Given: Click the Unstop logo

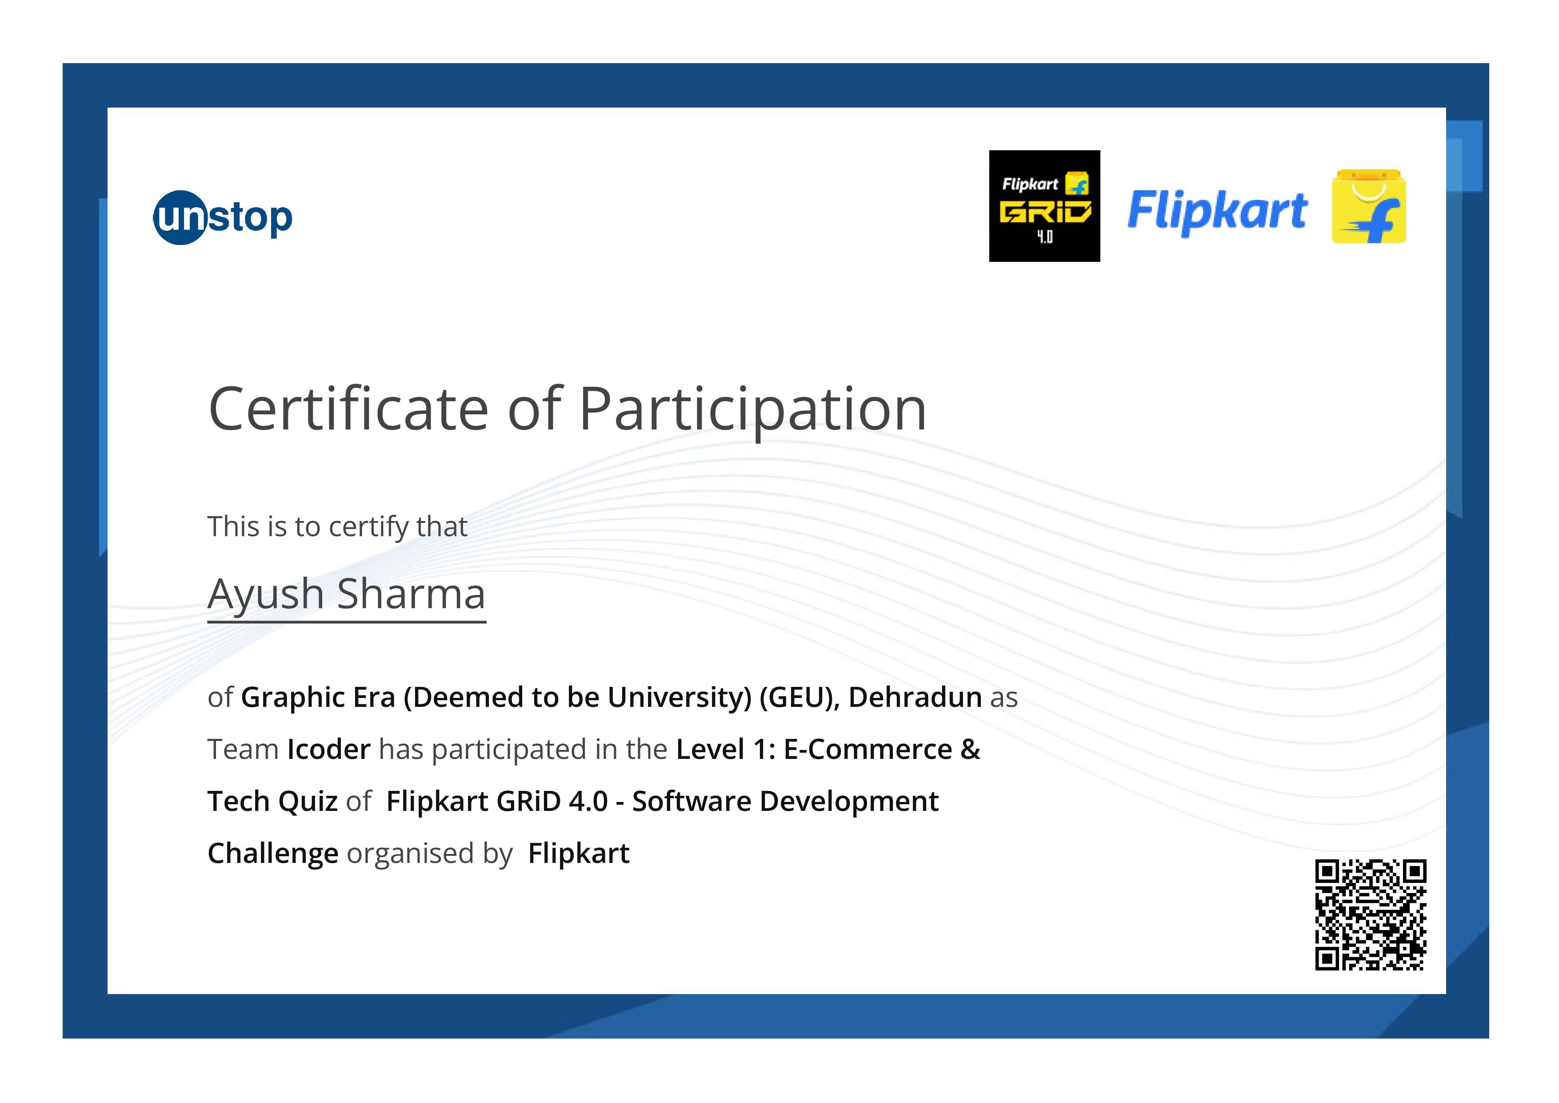Looking at the screenshot, I should 223,217.
